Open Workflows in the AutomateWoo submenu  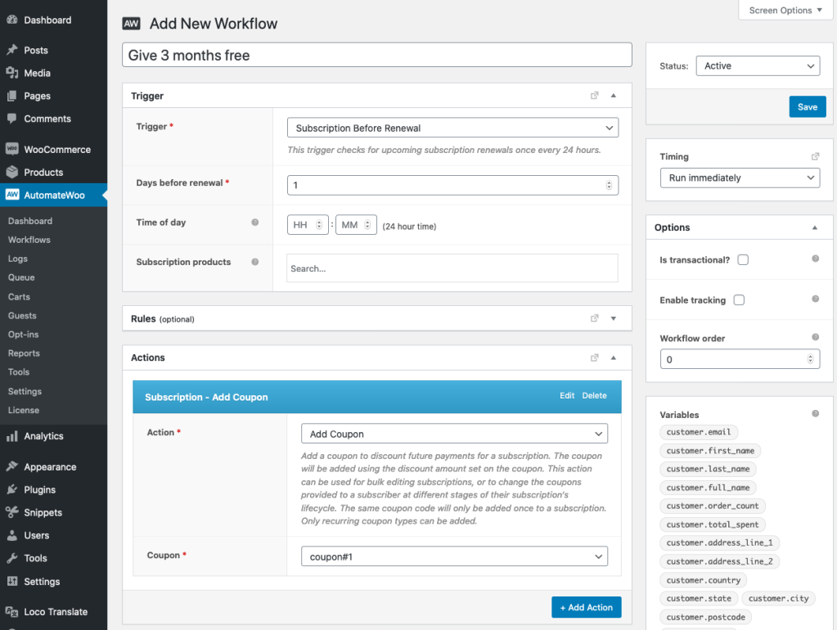pos(29,240)
